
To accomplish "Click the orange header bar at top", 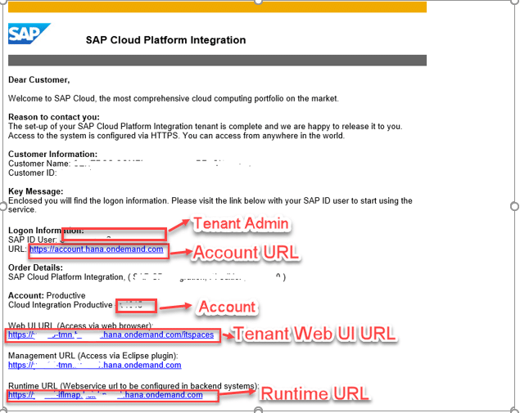I will point(217,7).
